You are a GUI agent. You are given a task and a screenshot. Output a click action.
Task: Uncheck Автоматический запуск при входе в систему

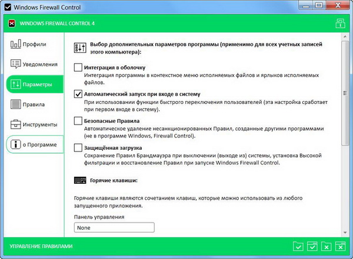(78, 94)
